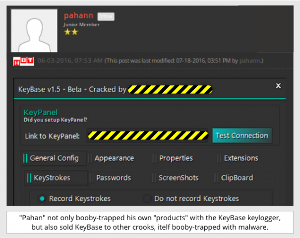Image resolution: width=300 pixels, height=238 pixels.
Task: Click the Link to KeyPanel input field
Action: [x=147, y=135]
